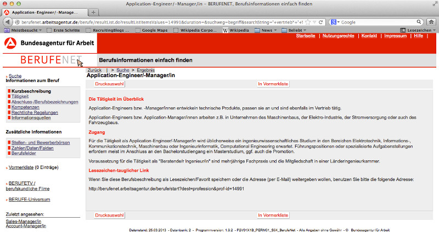439x233 pixels.
Task: Open the Vormerkliste sidebar link
Action: pos(21,167)
